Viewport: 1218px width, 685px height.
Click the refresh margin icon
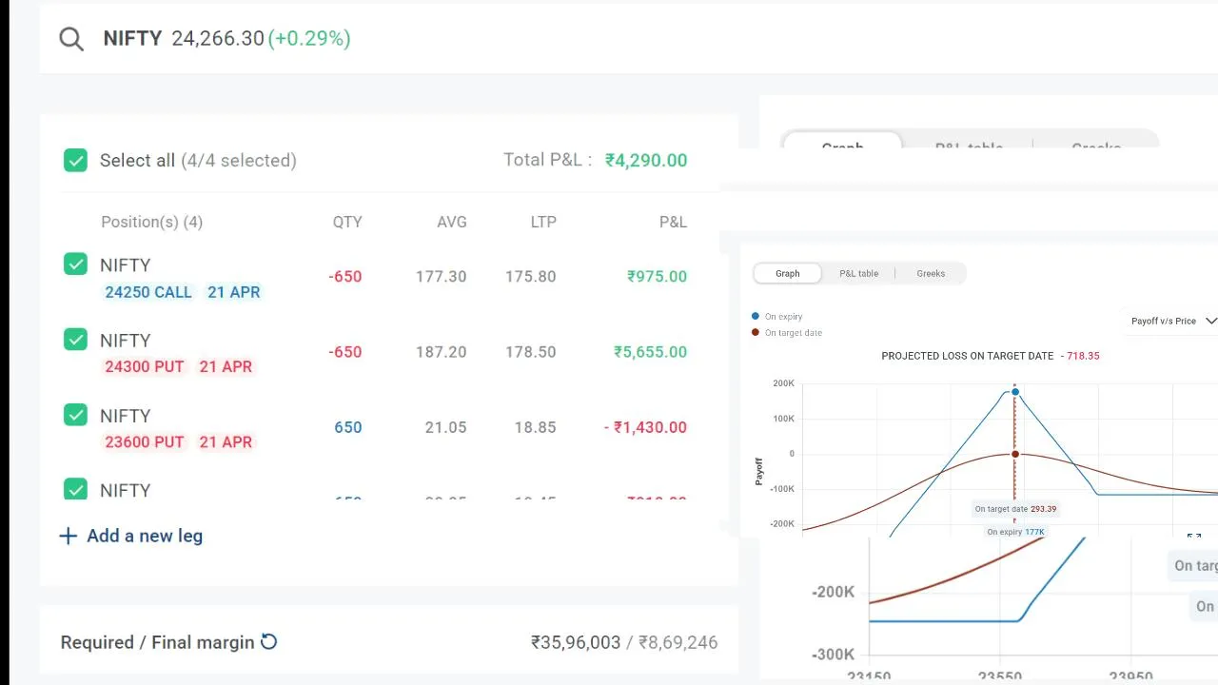[269, 642]
